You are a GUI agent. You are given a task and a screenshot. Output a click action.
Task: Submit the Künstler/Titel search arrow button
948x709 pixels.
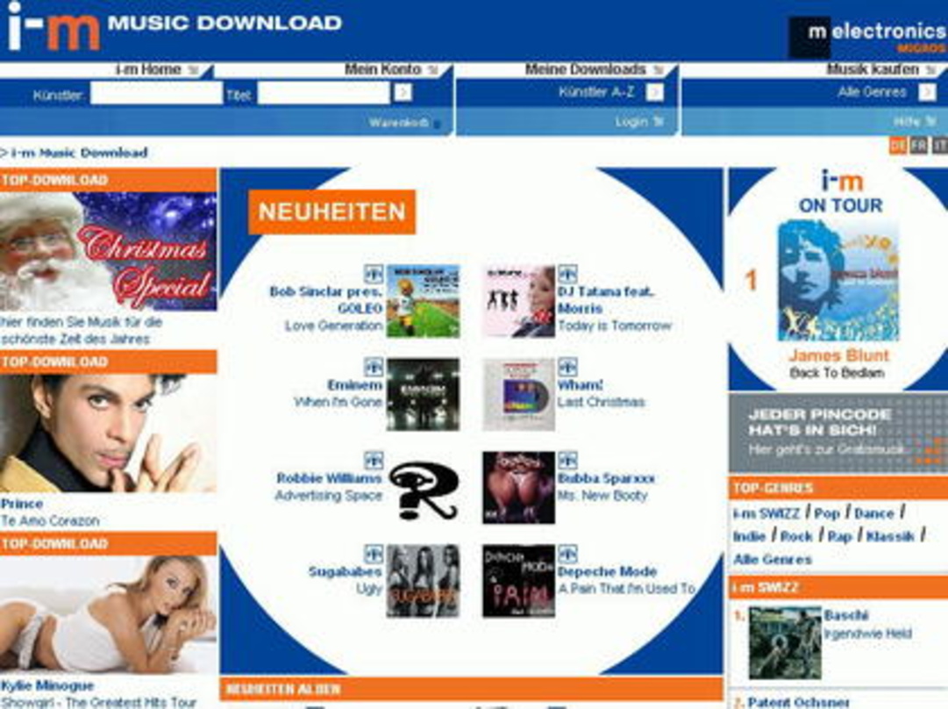tap(403, 92)
